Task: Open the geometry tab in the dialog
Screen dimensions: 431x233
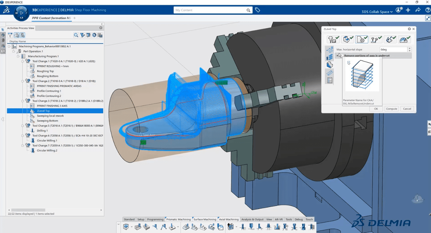Action: point(347,40)
